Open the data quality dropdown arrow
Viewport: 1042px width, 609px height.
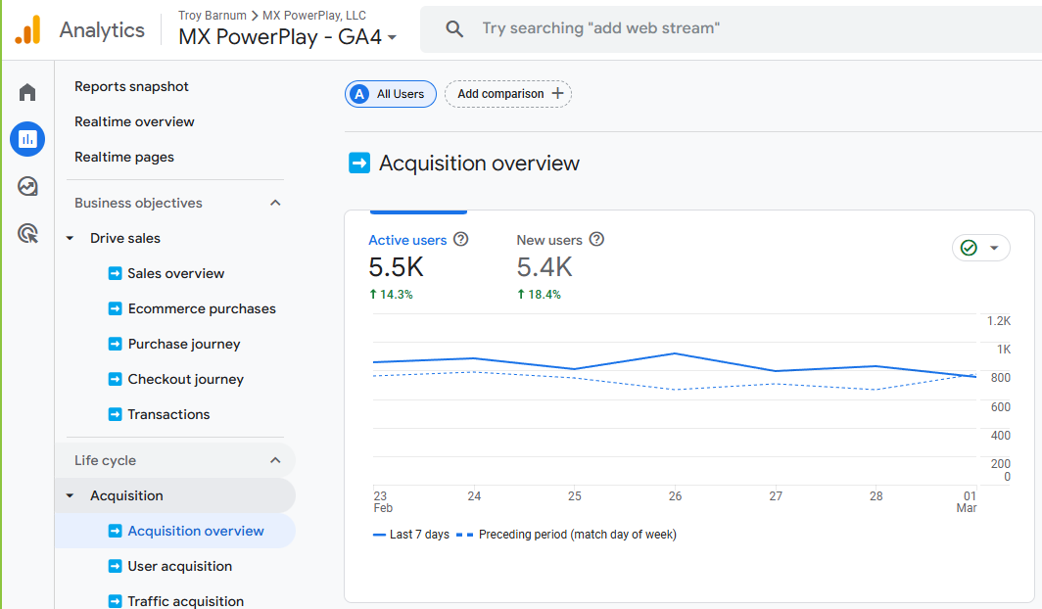pyautogui.click(x=994, y=248)
